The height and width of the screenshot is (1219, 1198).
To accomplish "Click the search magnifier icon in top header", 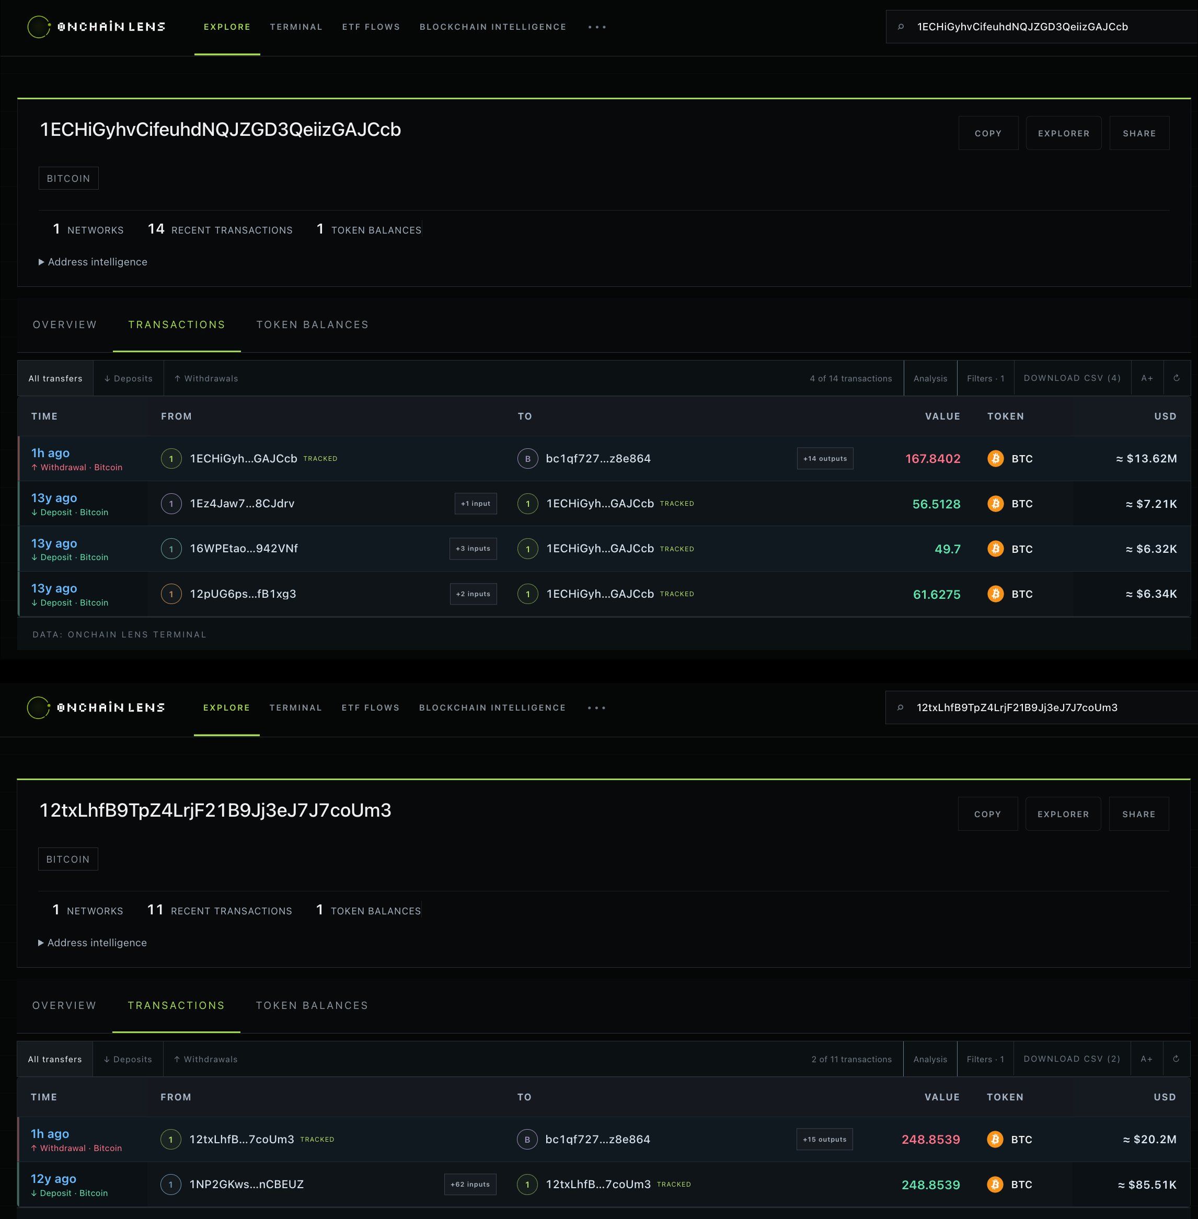I will (x=901, y=27).
